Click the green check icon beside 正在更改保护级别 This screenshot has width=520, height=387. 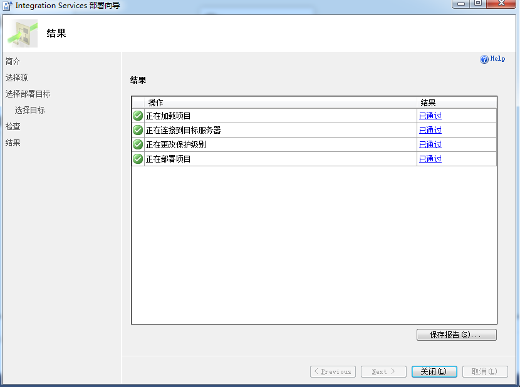pyautogui.click(x=137, y=144)
